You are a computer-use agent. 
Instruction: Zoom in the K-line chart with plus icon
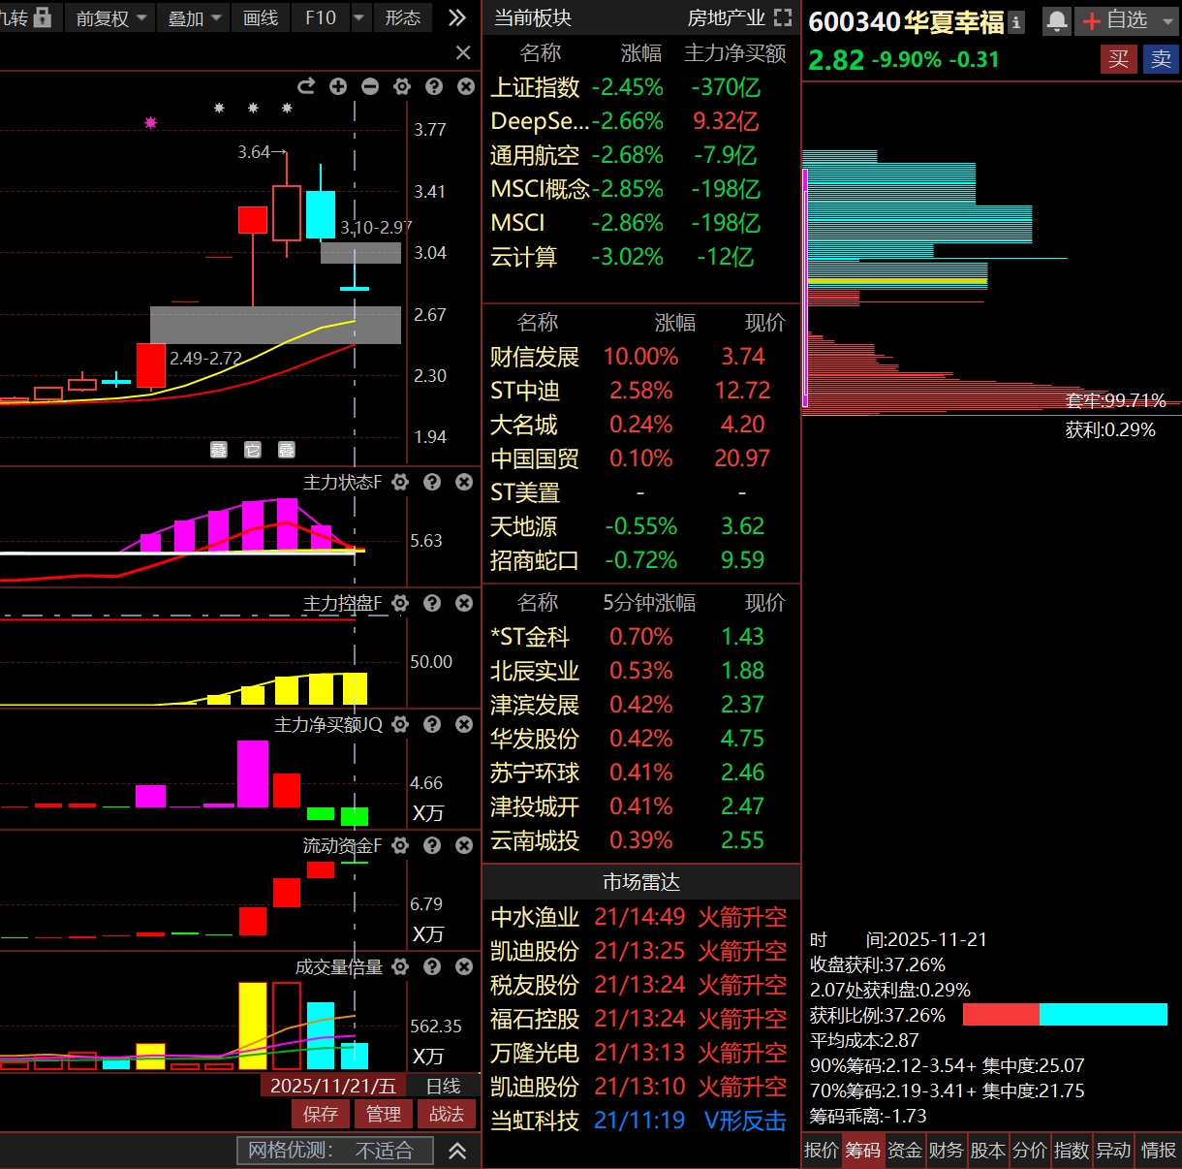[x=338, y=86]
